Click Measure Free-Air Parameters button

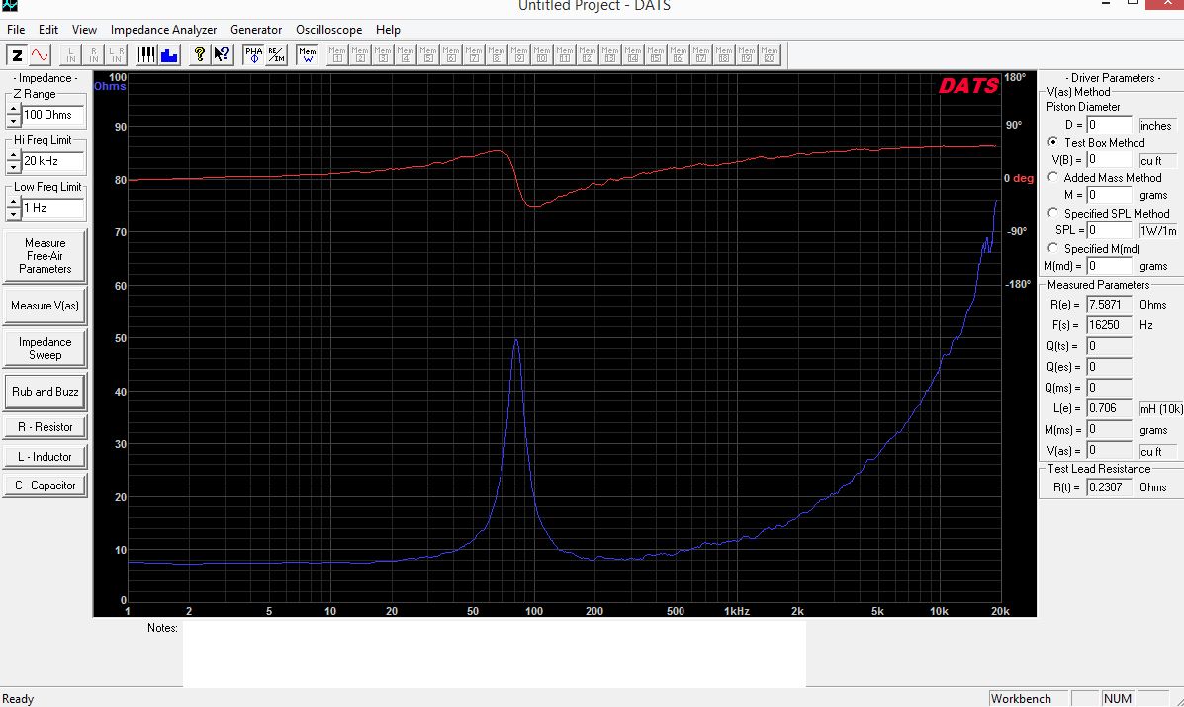46,256
